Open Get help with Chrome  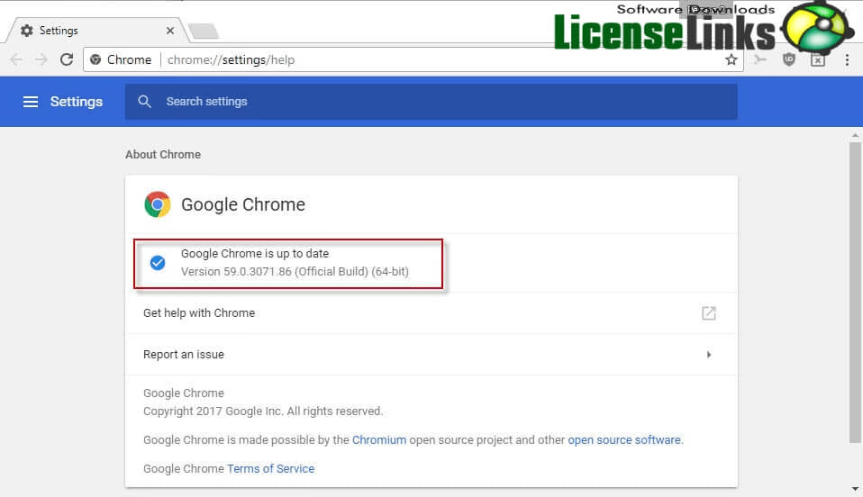coord(431,313)
